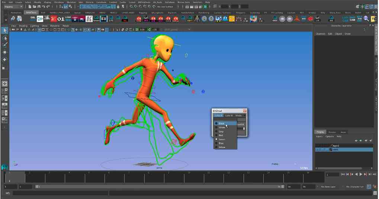Select the Black color radio option
379x199 pixels.
pos(216,123)
